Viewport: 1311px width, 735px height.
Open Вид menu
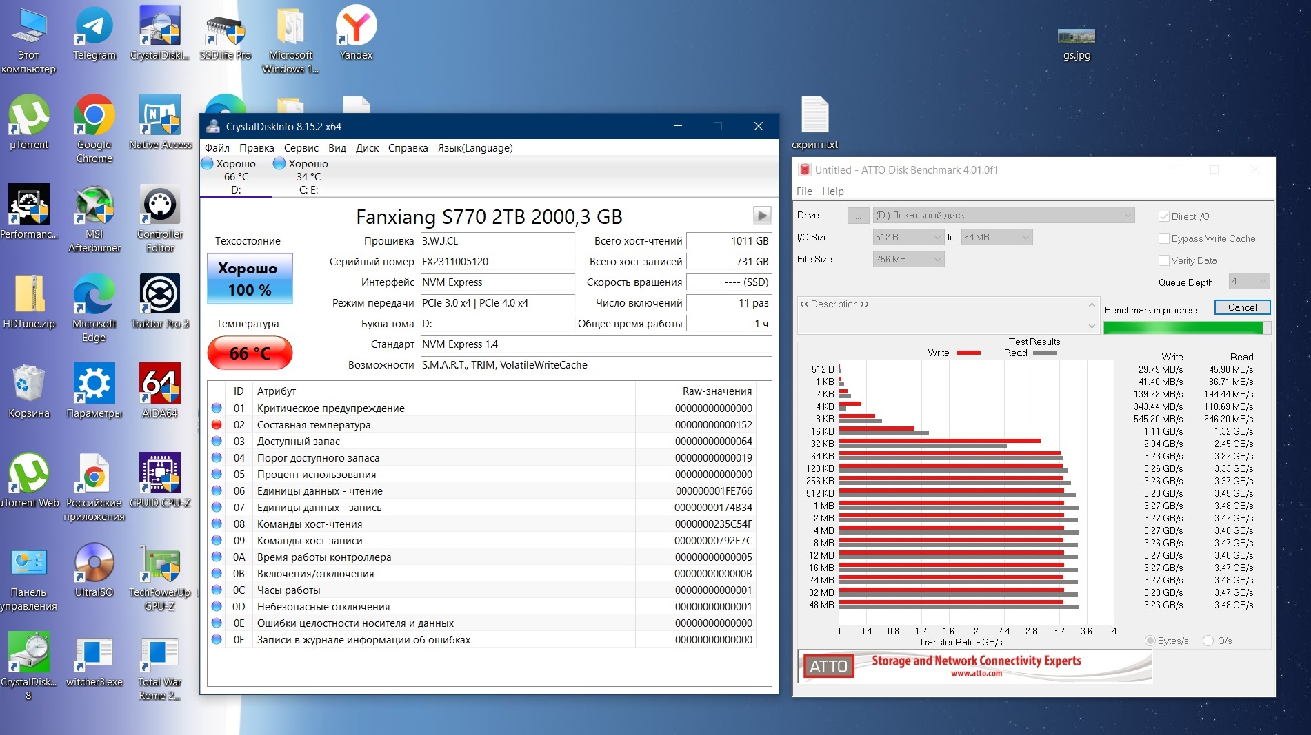coord(337,148)
